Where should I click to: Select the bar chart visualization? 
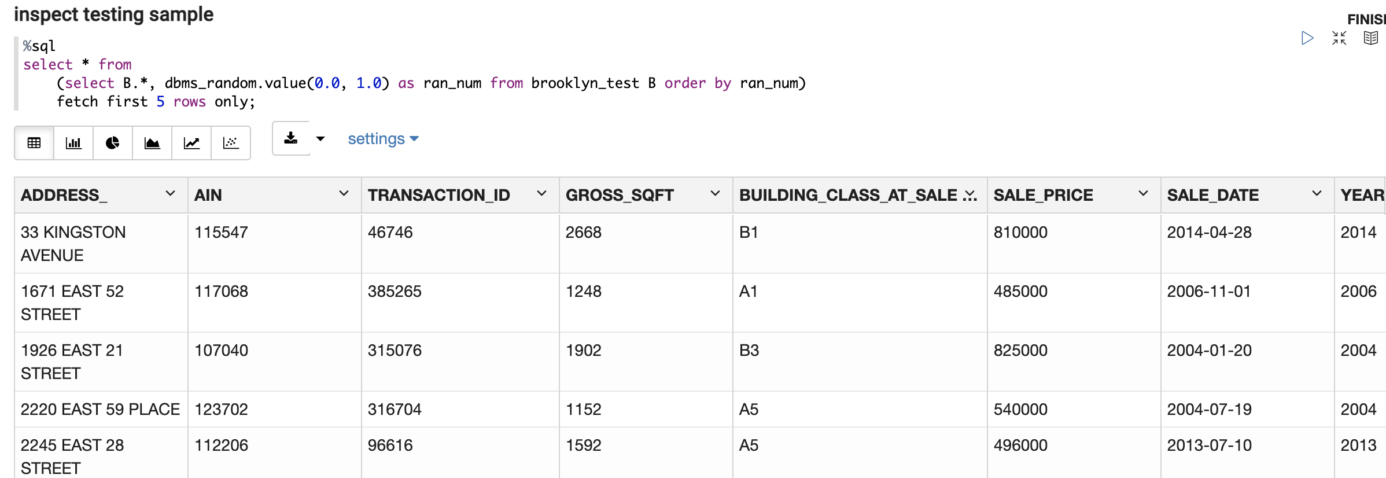coord(73,143)
